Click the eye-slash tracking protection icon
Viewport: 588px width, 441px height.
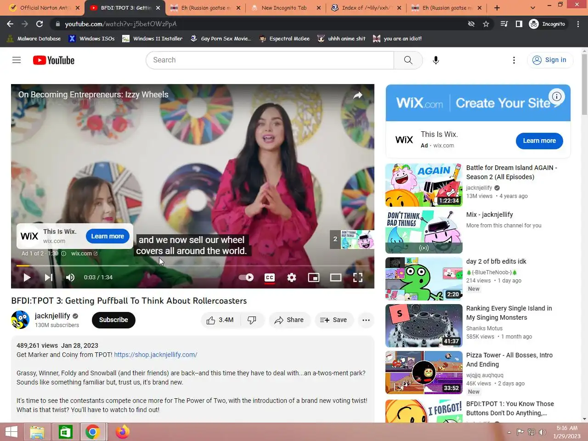pos(471,24)
